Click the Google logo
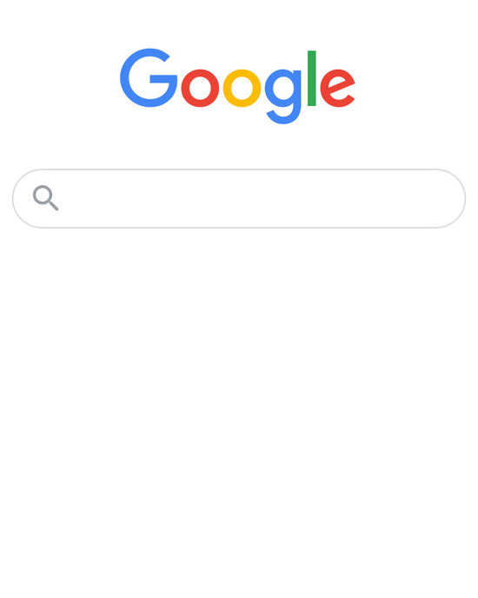 point(237,86)
